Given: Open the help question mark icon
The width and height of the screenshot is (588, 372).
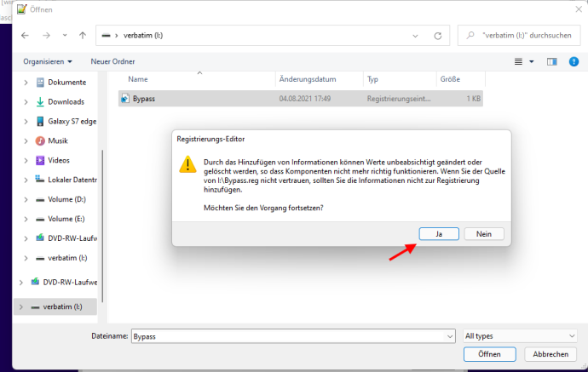Looking at the screenshot, I should [574, 61].
